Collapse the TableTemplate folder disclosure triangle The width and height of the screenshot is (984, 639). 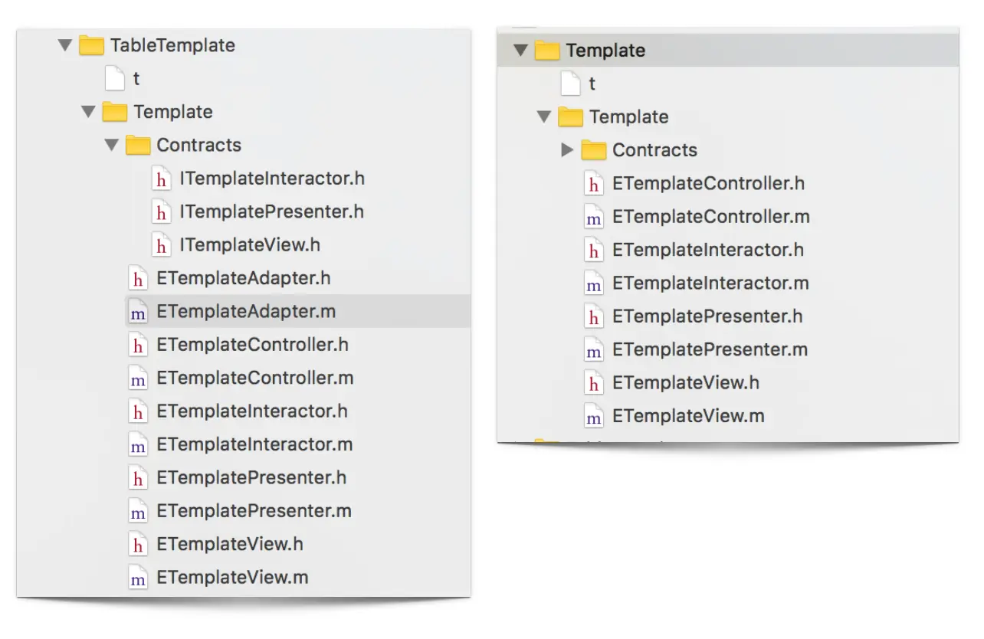(x=65, y=45)
